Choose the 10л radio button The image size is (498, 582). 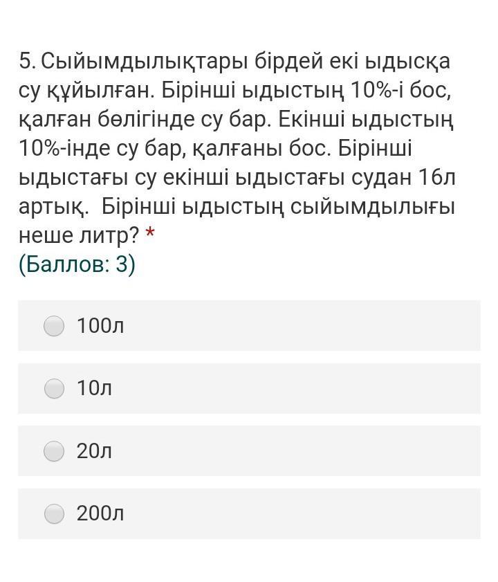click(x=54, y=389)
